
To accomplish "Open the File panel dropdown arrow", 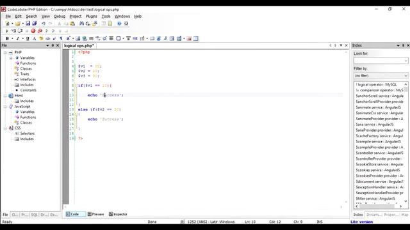I will point(47,45).
